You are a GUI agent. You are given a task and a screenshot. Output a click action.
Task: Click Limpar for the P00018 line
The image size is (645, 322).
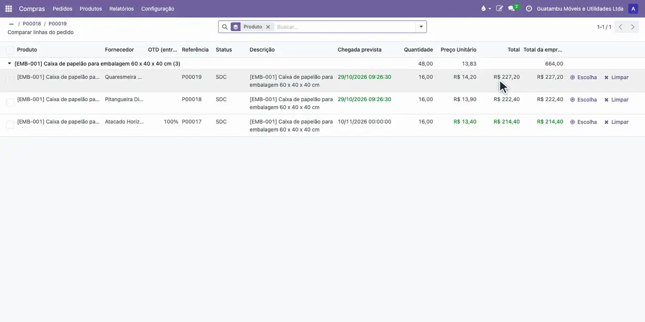[616, 100]
